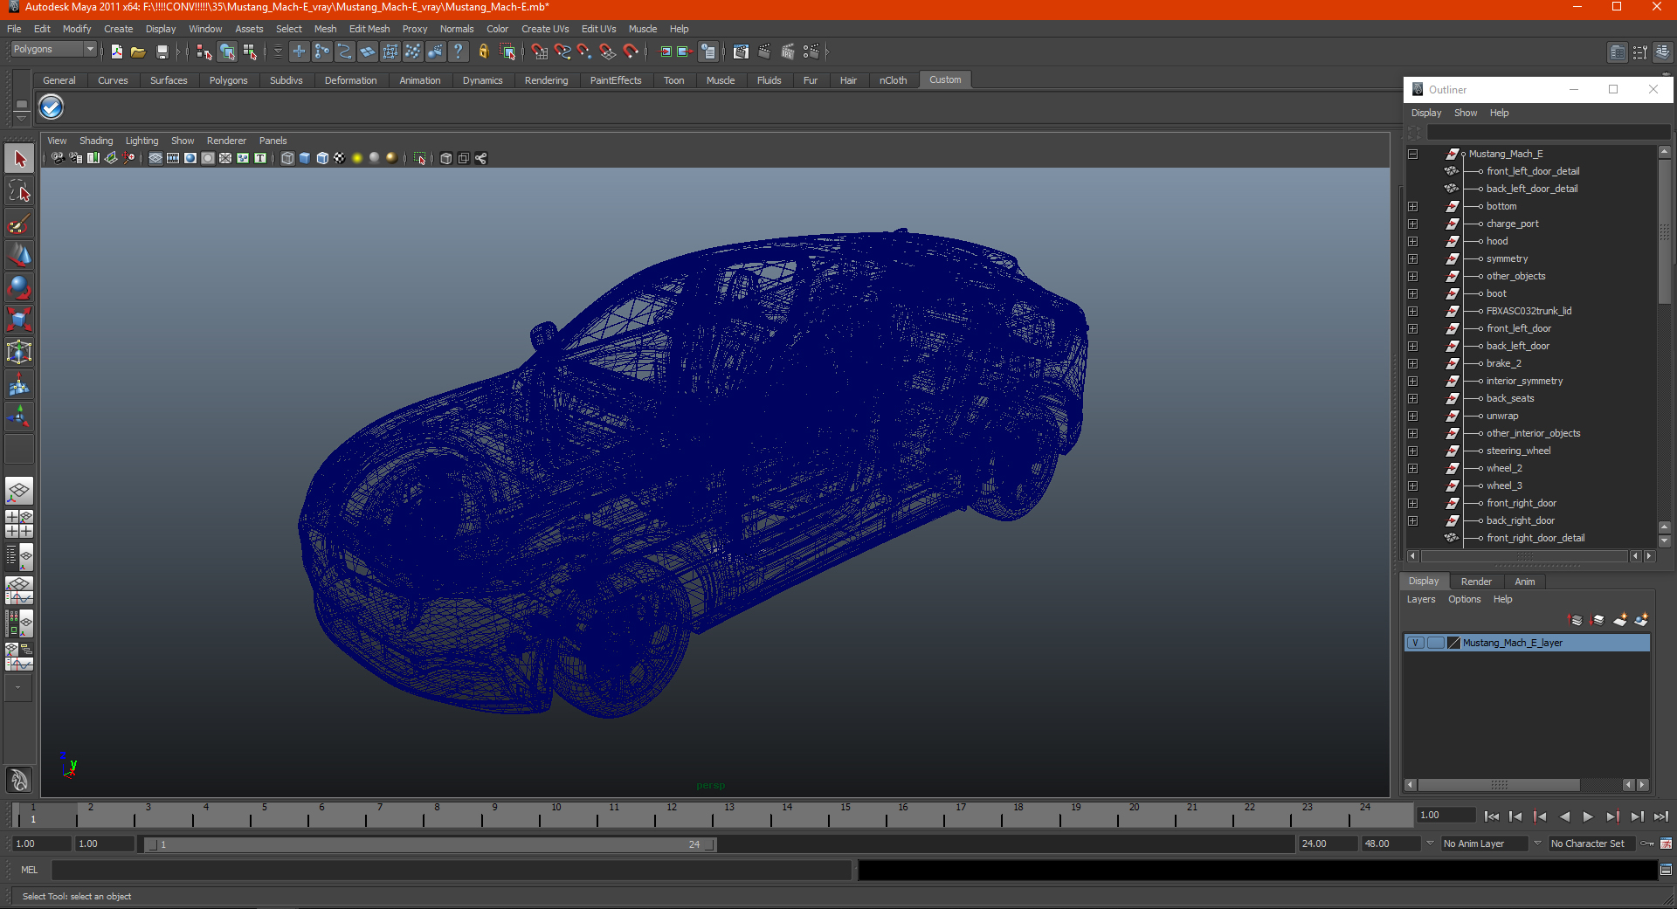The height and width of the screenshot is (909, 1677).
Task: Create a new empty display layer
Action: (x=1620, y=620)
